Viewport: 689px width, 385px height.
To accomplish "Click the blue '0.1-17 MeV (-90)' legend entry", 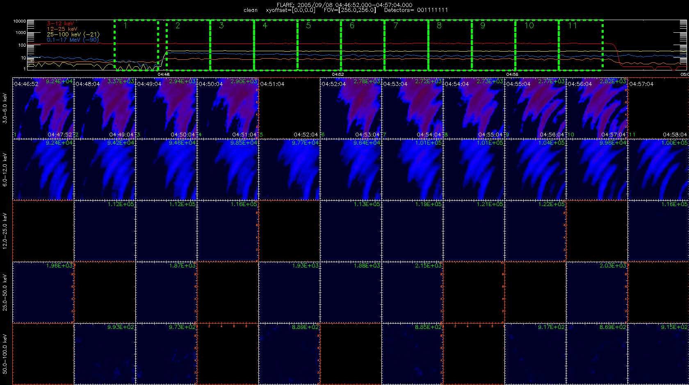I will (73, 40).
